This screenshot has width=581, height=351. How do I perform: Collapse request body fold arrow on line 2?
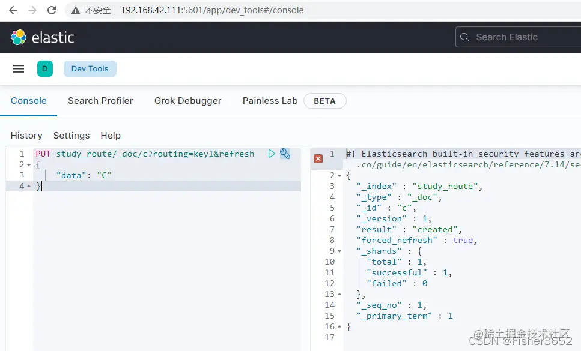29,165
